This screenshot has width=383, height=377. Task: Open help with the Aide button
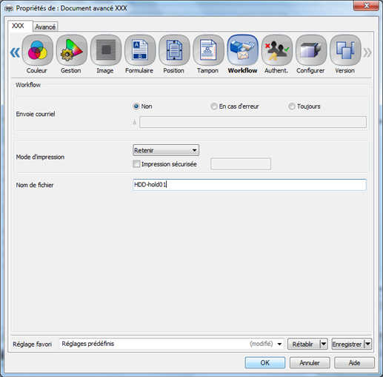(354, 363)
